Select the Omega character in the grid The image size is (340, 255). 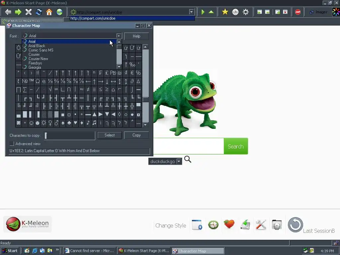click(x=38, y=81)
